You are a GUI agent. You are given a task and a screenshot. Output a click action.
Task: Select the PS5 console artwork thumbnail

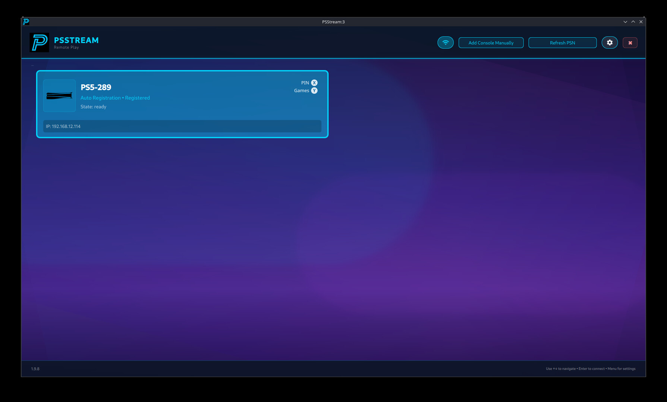coord(59,96)
